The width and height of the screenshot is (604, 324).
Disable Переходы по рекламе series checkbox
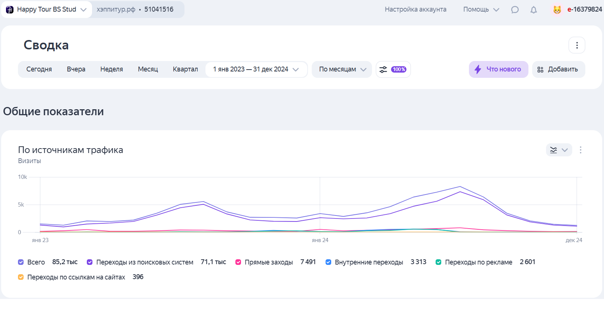coord(438,262)
